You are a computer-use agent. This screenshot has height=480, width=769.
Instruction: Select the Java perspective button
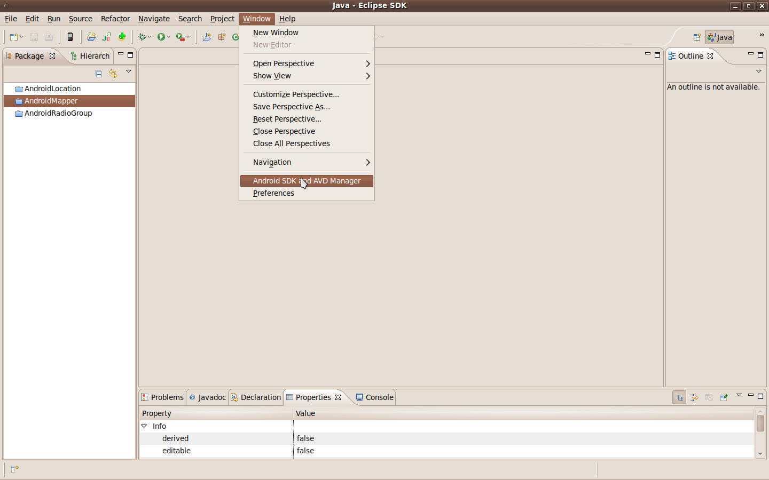tap(719, 37)
